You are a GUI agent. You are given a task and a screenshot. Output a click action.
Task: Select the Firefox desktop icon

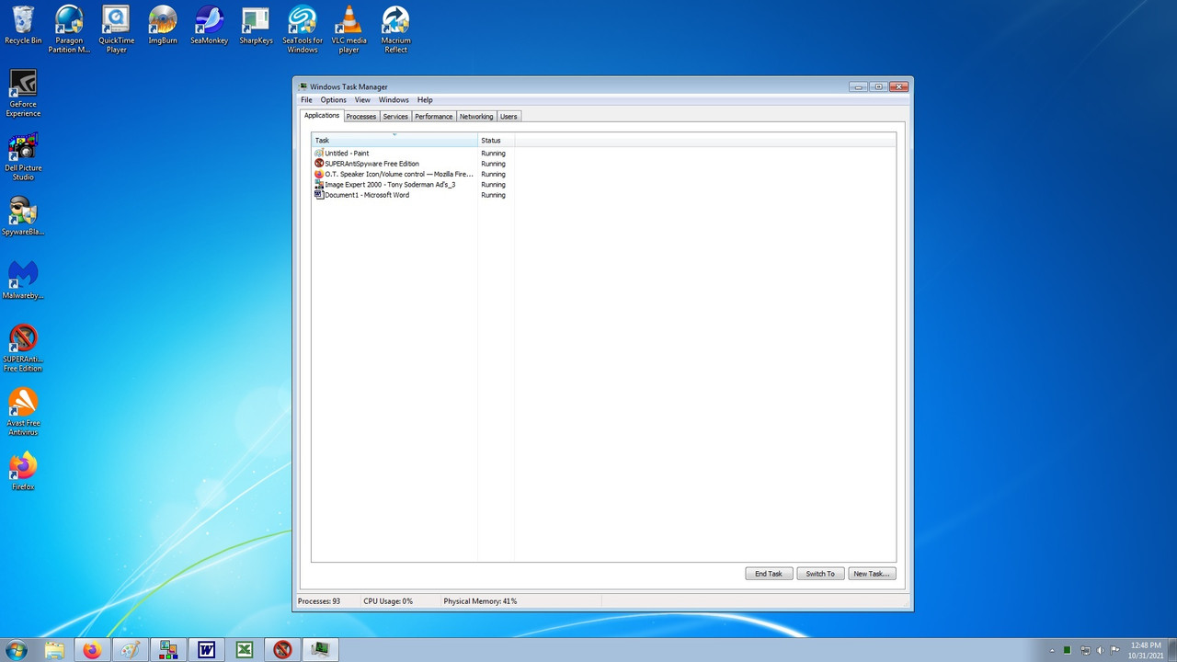click(x=23, y=471)
